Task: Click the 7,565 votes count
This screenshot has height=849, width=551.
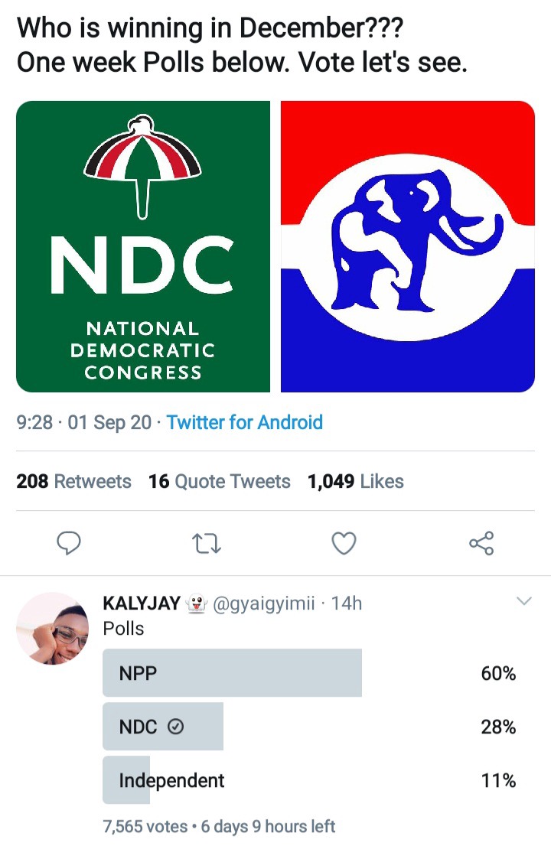Action: (145, 826)
